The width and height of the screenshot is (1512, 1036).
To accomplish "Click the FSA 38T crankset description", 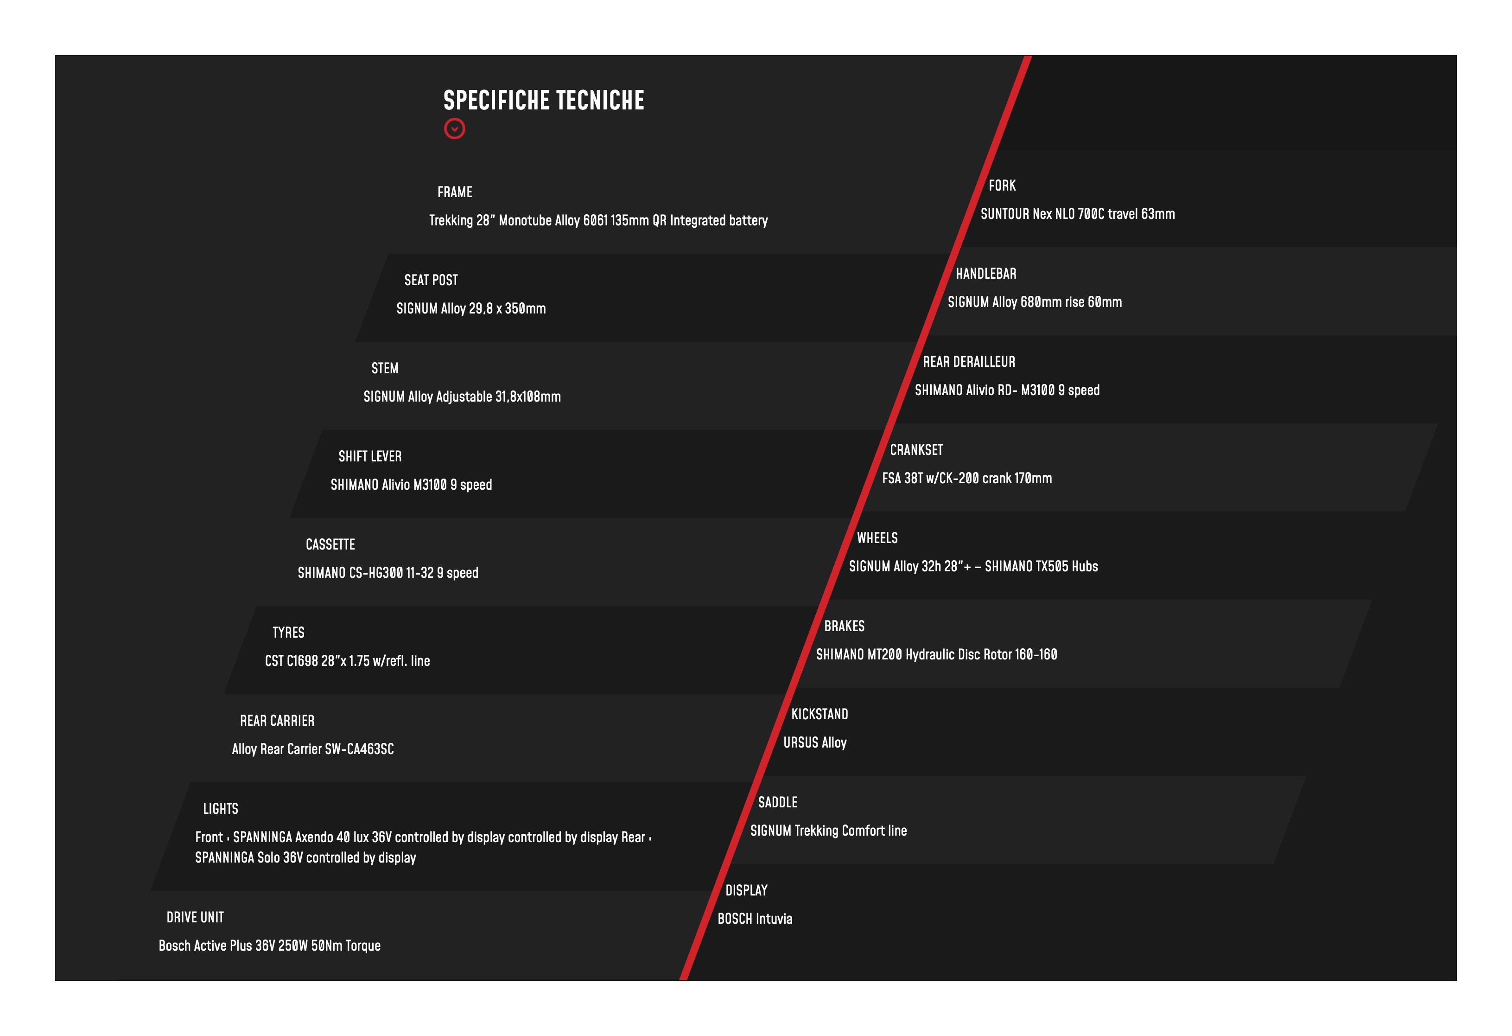I will click(x=966, y=479).
